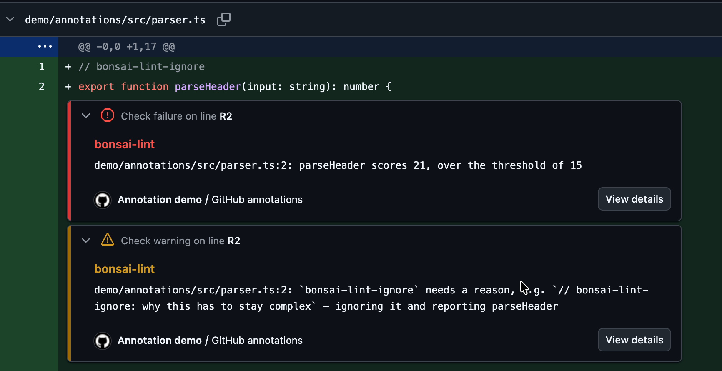
Task: Collapse the Check failure annotation
Action: (x=86, y=116)
